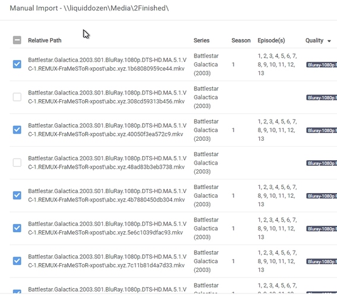Change season 1 for file 1b68080959ce44.mkv

tap(233, 64)
